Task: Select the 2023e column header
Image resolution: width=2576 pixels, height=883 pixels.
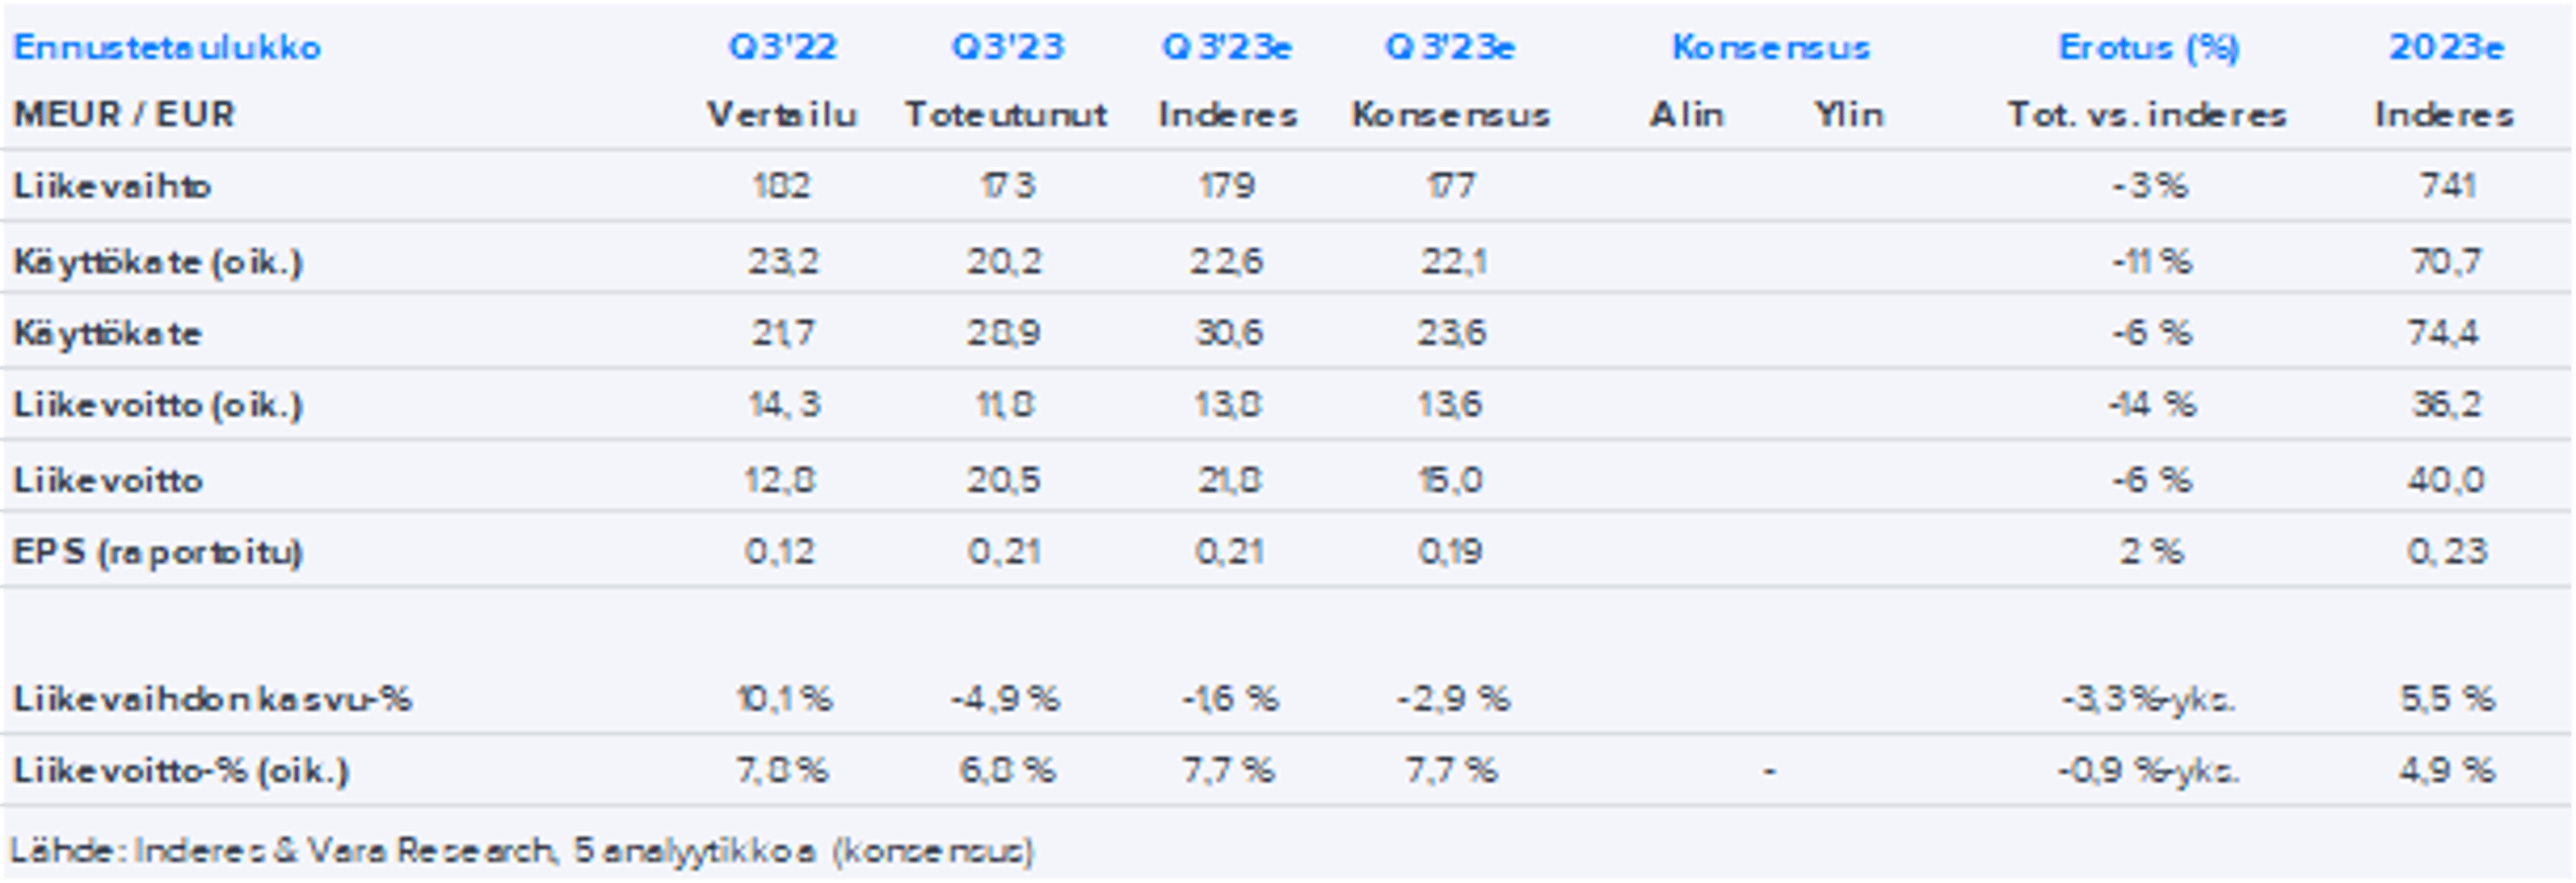Action: click(2446, 47)
